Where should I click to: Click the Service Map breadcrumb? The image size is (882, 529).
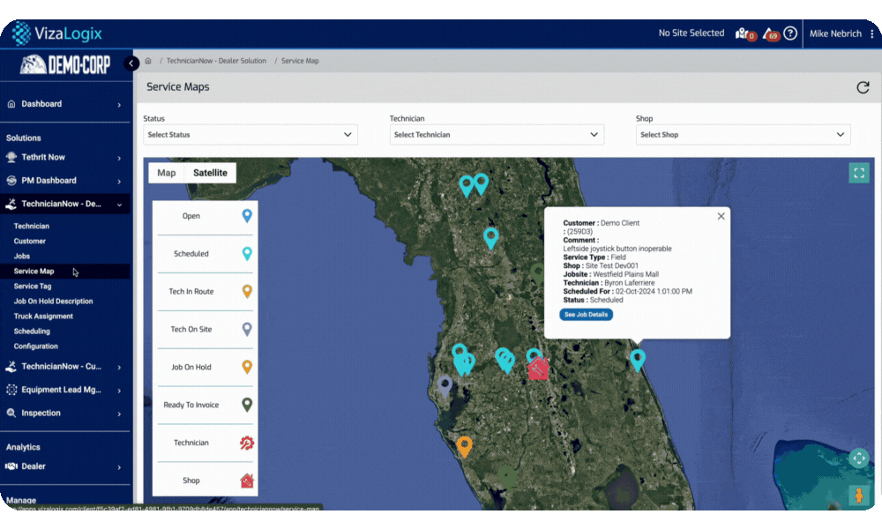(300, 61)
